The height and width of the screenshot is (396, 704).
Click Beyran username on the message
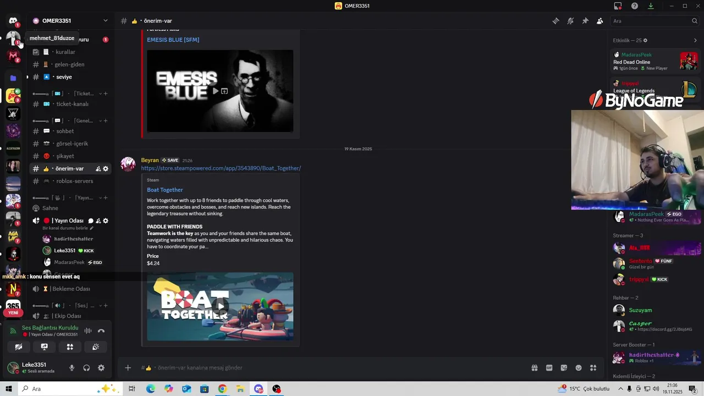[x=150, y=160]
